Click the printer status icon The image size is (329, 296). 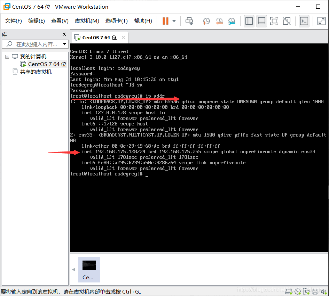click(x=315, y=291)
